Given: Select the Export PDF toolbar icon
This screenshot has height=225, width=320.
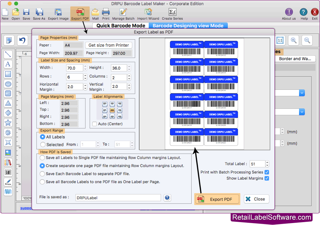Looking at the screenshot, I should [80, 14].
